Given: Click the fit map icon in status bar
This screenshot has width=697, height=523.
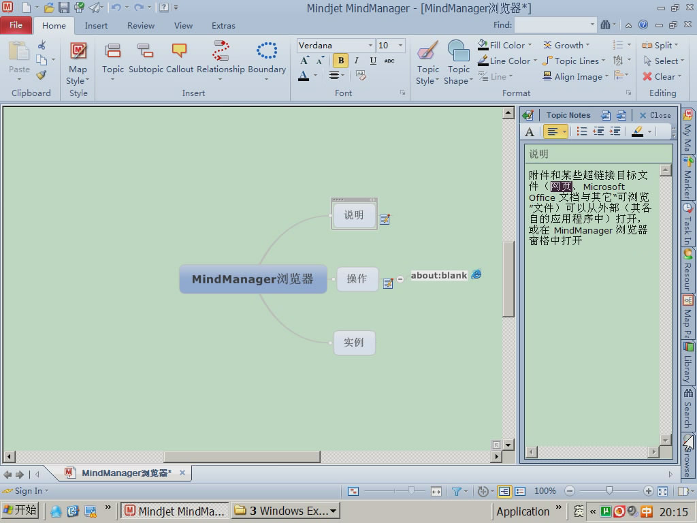Looking at the screenshot, I should (x=663, y=491).
